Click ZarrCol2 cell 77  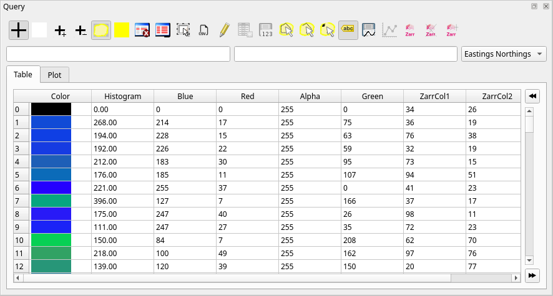click(494, 267)
